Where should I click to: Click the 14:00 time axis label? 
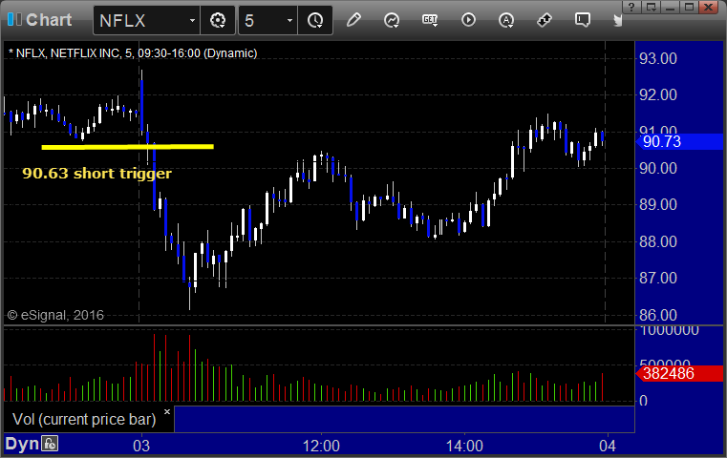(464, 446)
